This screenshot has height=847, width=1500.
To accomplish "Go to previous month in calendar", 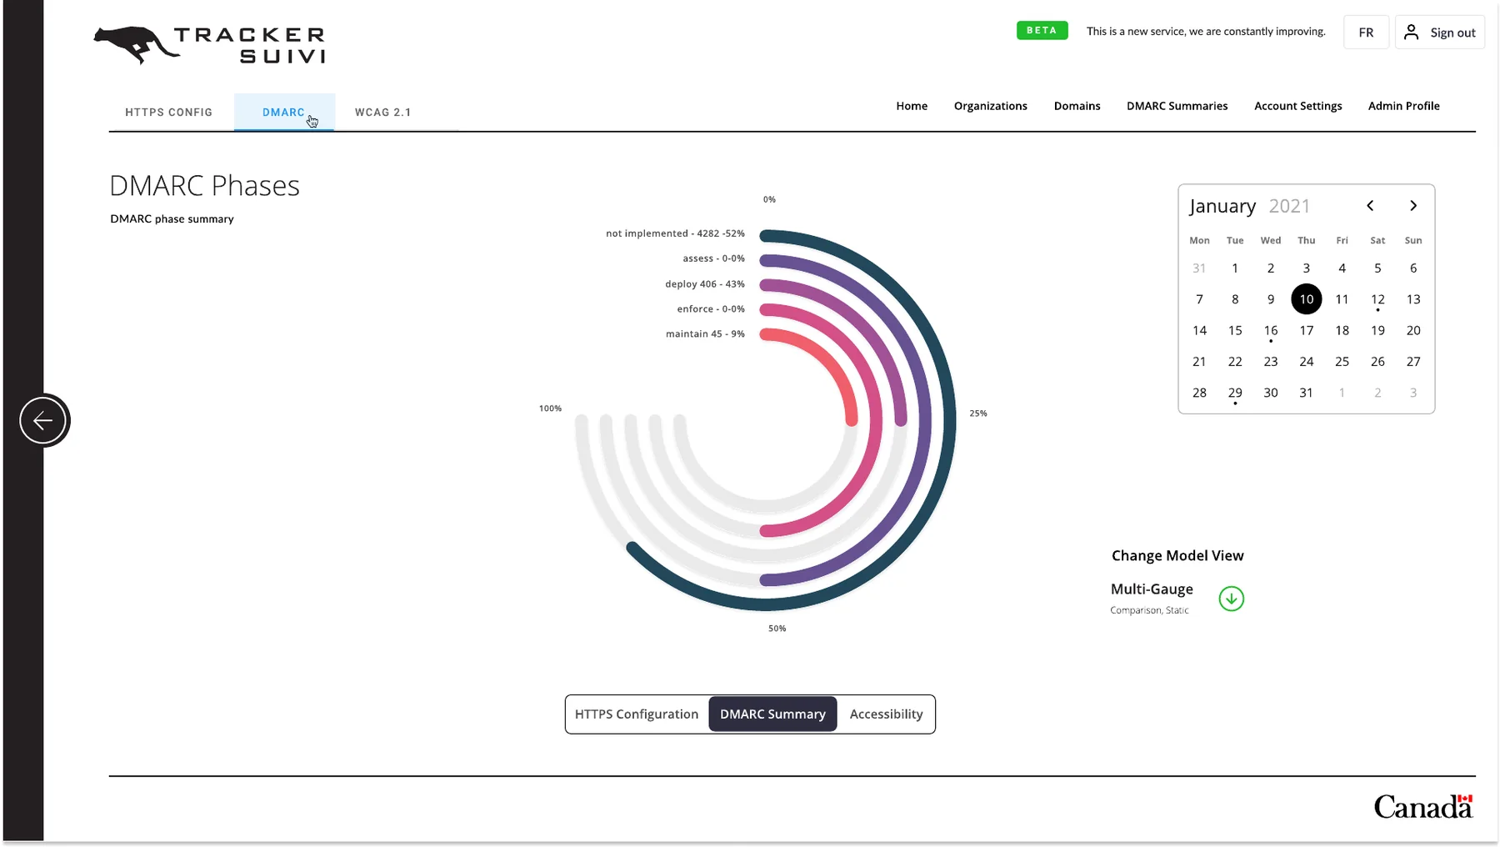I will (x=1370, y=206).
